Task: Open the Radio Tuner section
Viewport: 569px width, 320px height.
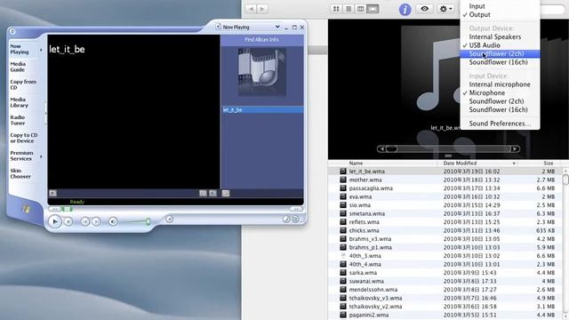Action: [x=18, y=120]
